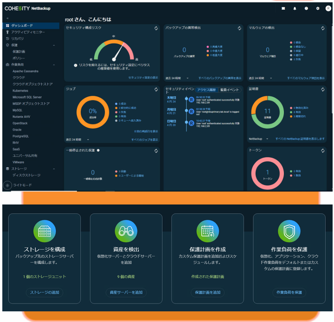Click the security risk gauge needle

118,51
